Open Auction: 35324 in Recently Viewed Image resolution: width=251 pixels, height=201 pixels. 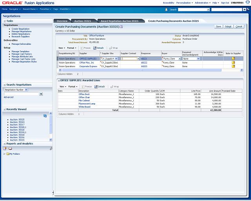(17, 122)
